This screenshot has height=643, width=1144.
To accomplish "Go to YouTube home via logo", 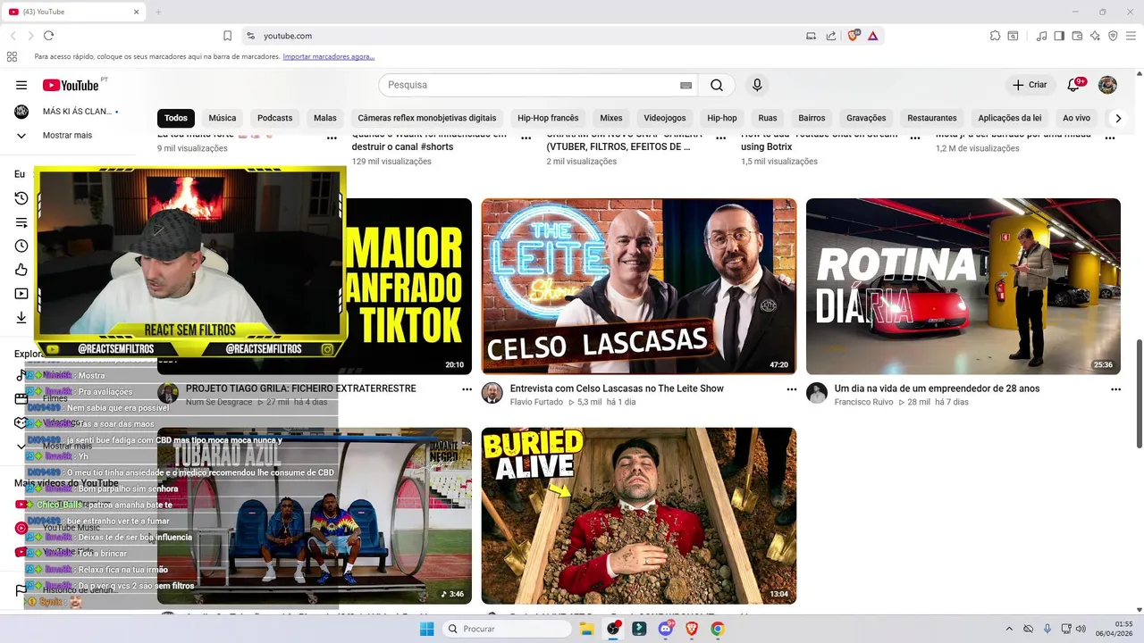I will click(71, 85).
